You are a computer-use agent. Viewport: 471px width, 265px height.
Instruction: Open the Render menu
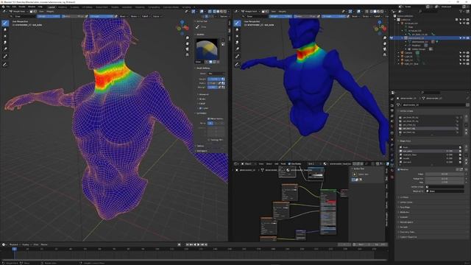coord(22,7)
